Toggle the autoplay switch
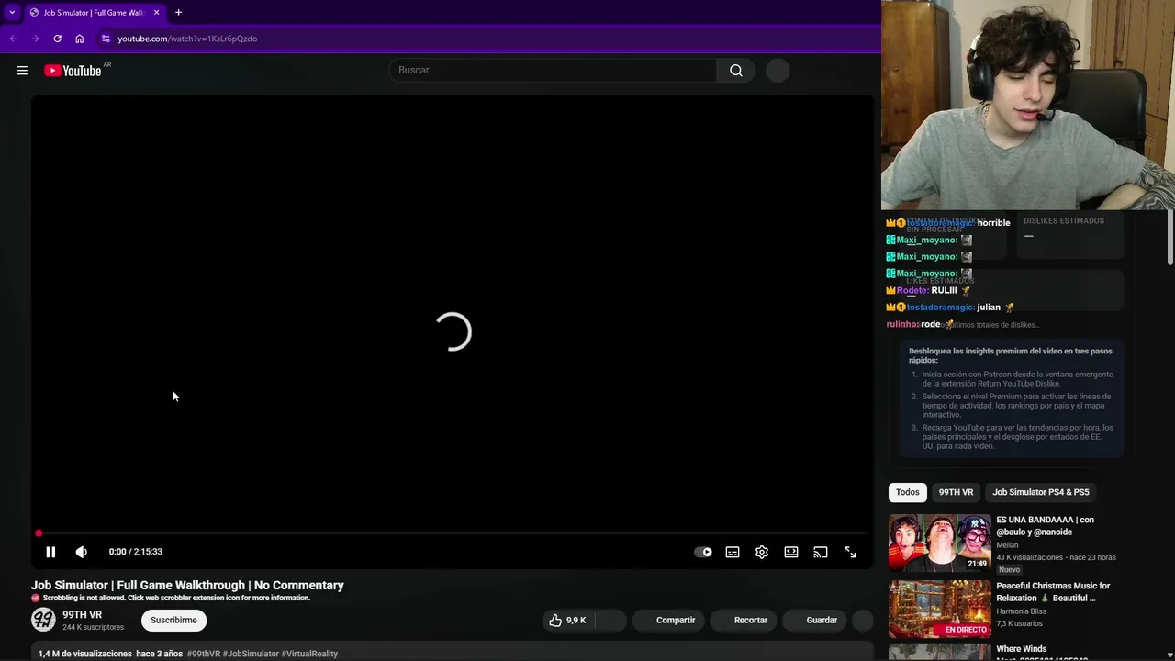 [x=703, y=552]
